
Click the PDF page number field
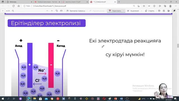[3, 11]
